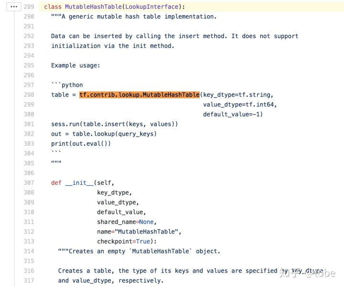Click 'checkpoint=True):' on line 313
344x287 pixels.
pyautogui.click(x=127, y=242)
